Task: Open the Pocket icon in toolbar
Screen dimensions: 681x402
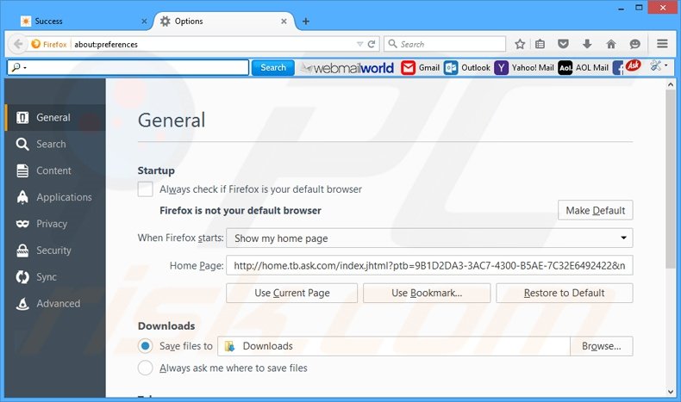Action: pyautogui.click(x=563, y=44)
